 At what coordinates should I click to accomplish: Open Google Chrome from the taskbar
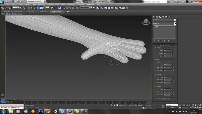coord(48,111)
